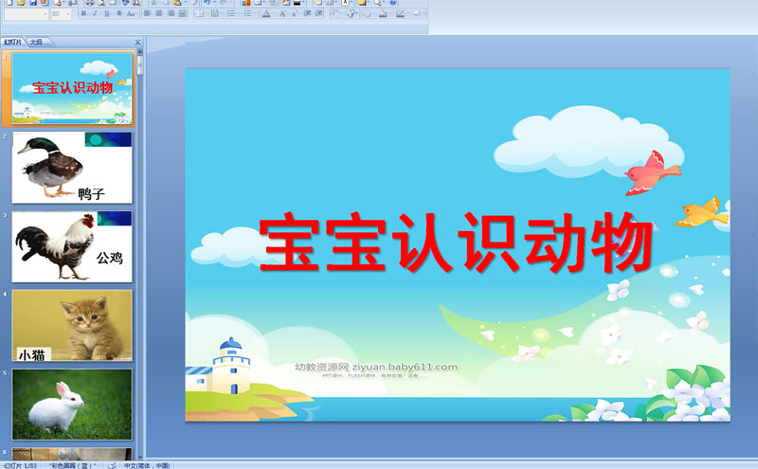Click the 中文(简体, 中国) language indicator
This screenshot has height=469, width=758.
pos(147,465)
